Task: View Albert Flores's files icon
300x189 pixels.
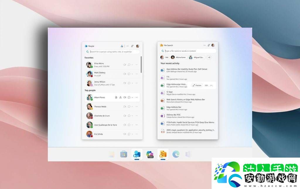Action: point(116,97)
